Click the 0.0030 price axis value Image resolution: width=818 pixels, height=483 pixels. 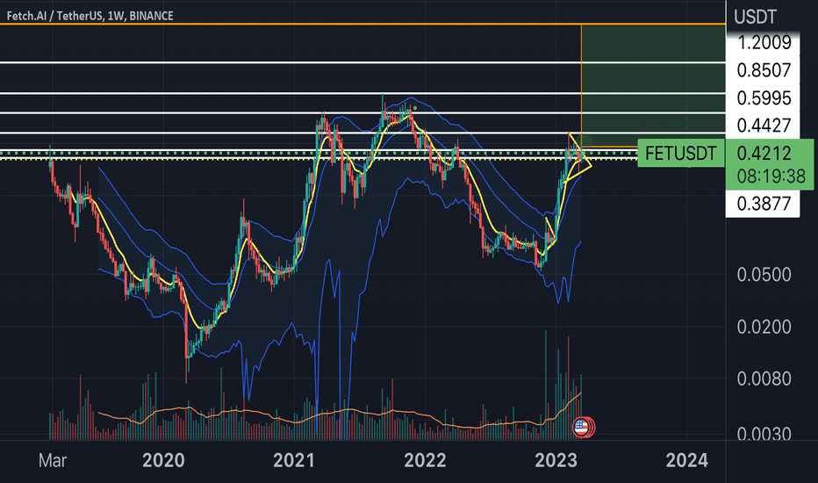764,434
